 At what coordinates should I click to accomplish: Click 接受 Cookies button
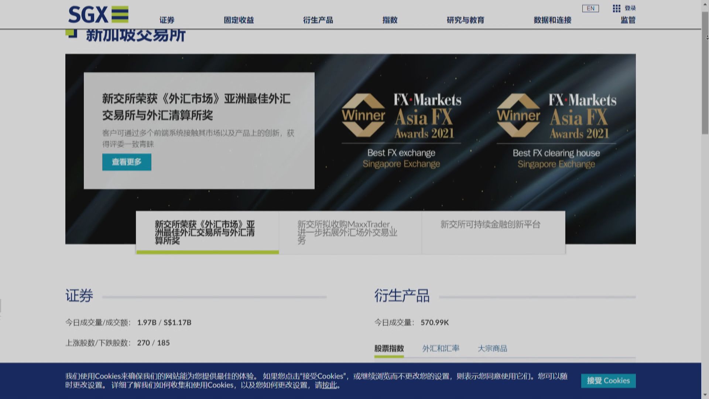[x=608, y=381]
